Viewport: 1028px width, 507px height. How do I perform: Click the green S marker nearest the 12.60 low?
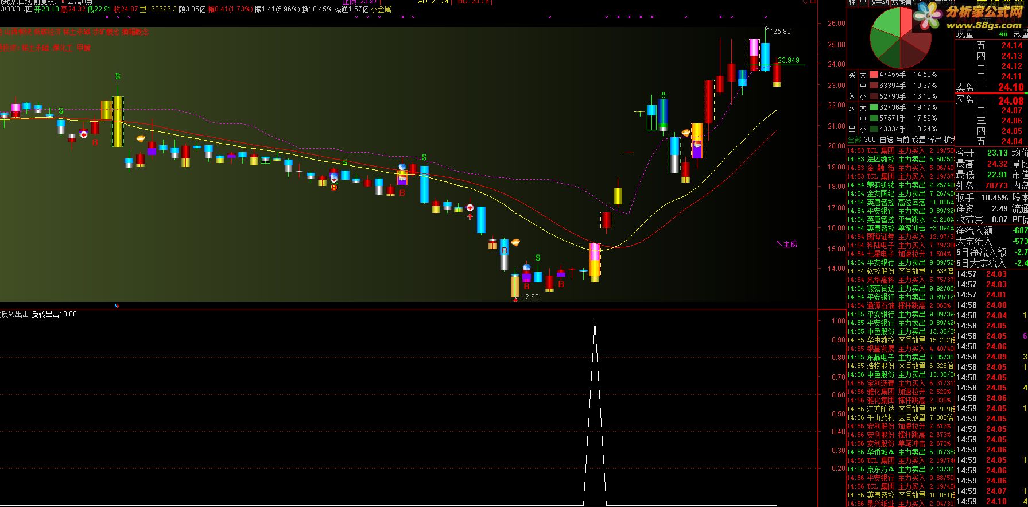(x=538, y=258)
